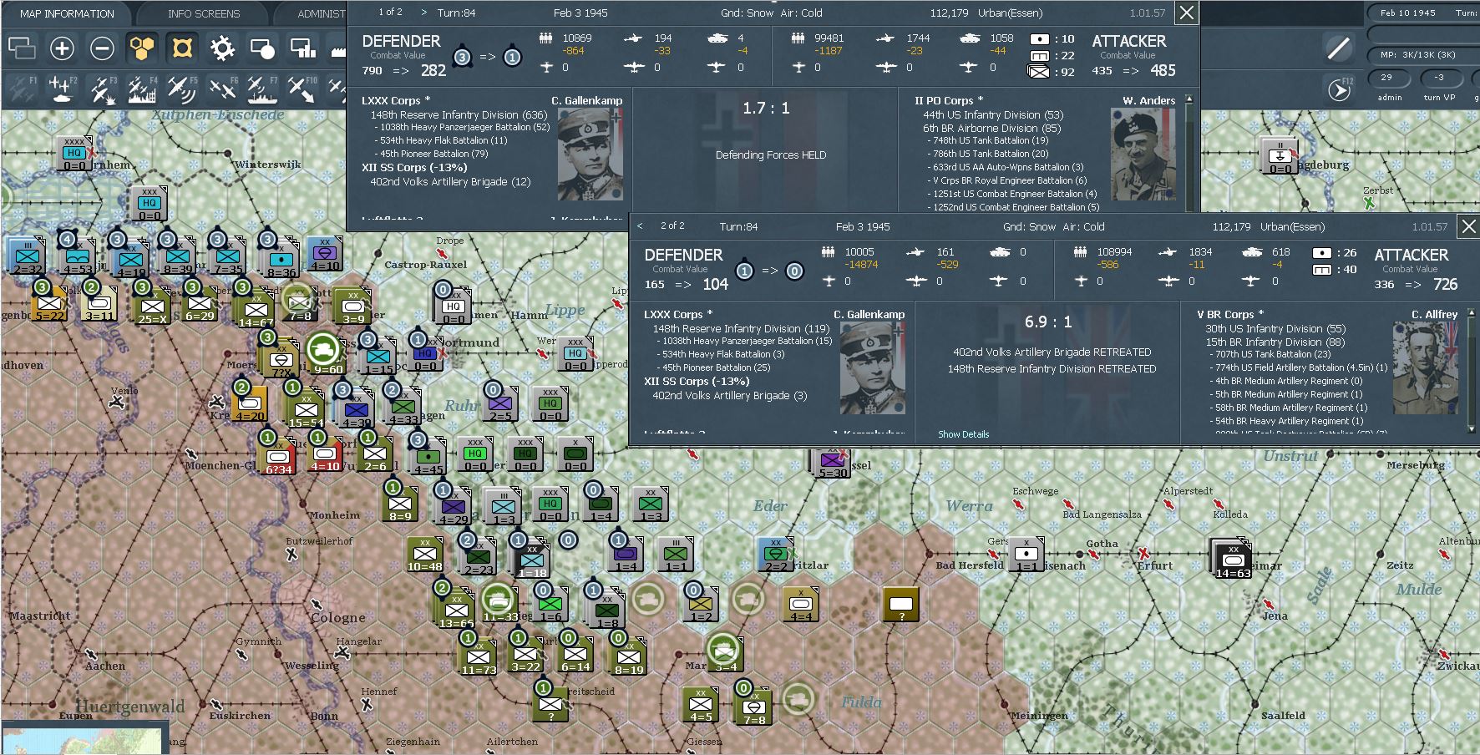The image size is (1480, 755).
Task: Select the 6?34 red unit counter
Action: 278,456
